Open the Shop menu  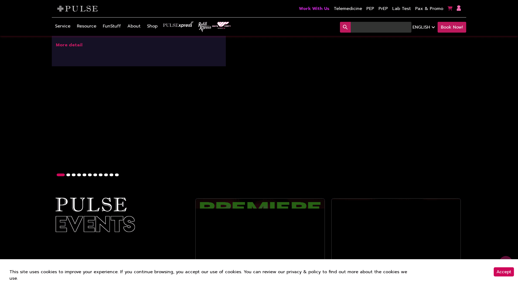[x=152, y=26]
